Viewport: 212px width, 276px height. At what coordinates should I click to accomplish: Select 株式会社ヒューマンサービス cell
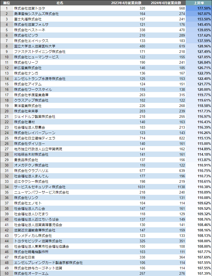[60, 57]
